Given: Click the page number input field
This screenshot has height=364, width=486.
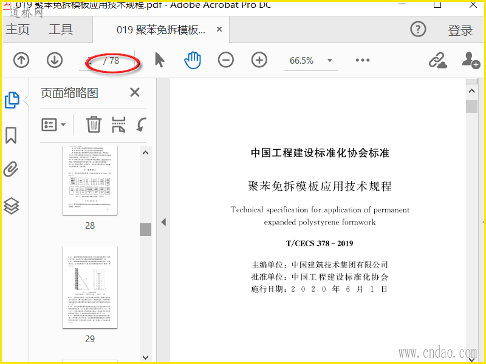Looking at the screenshot, I should [x=90, y=61].
